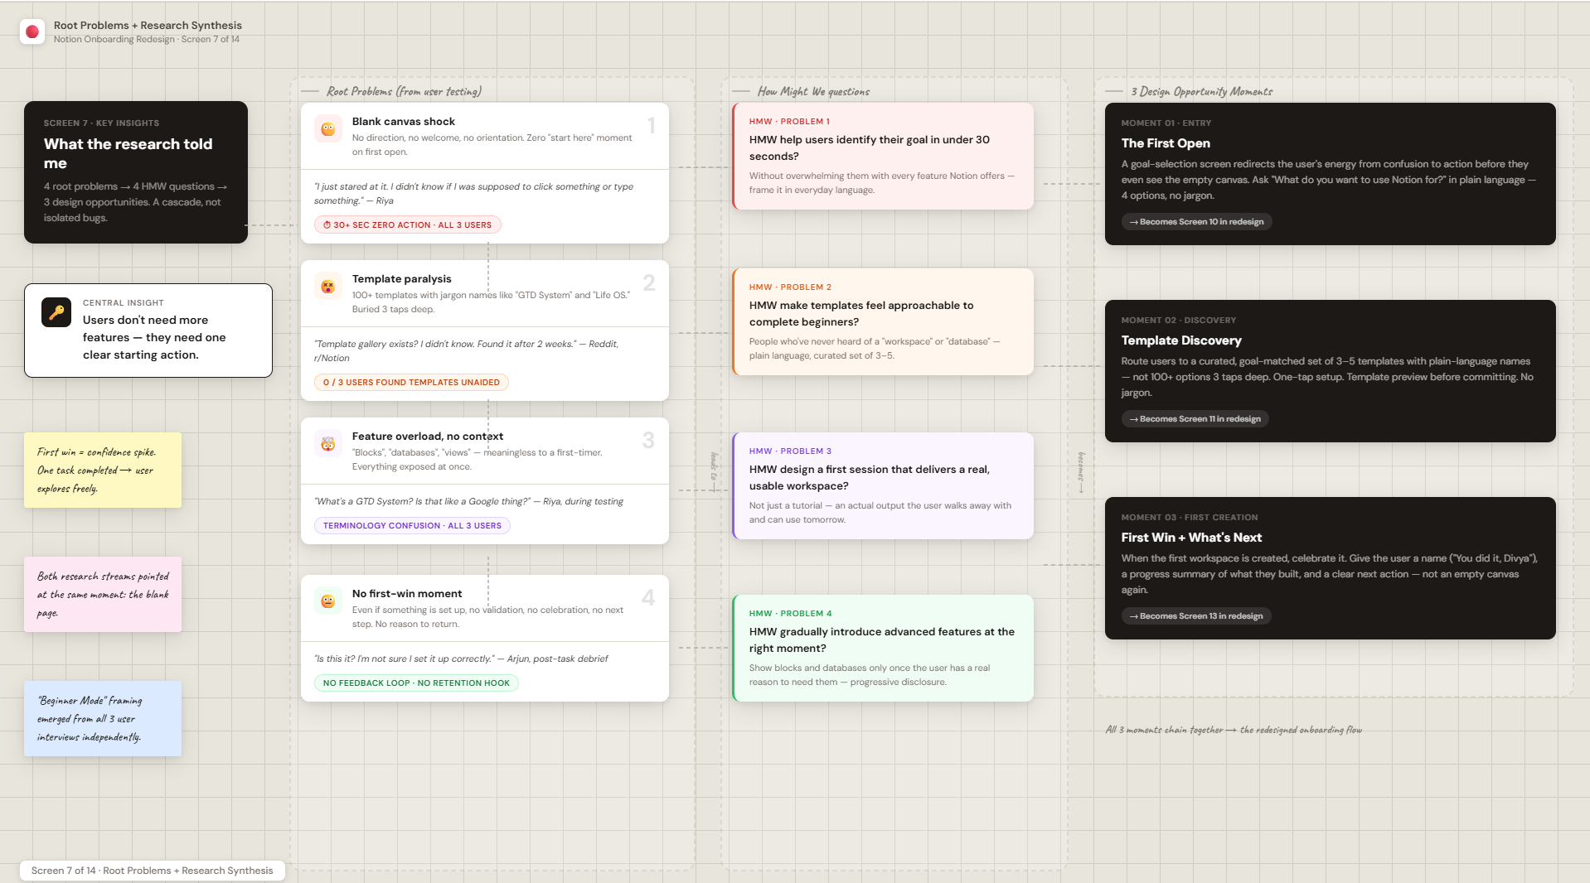Click the Feature overload emoji icon

[x=328, y=444]
